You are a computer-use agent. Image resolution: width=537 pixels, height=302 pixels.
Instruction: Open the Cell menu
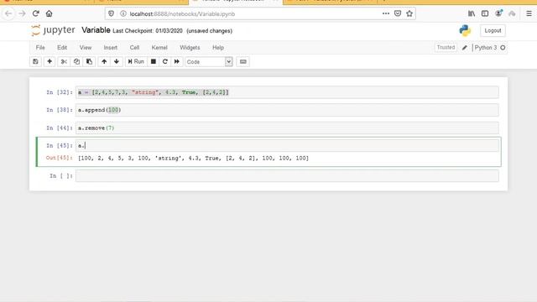[x=134, y=48]
